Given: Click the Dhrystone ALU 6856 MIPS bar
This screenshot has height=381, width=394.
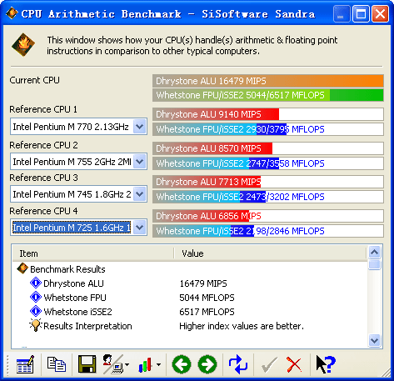Looking at the screenshot, I should [268, 216].
